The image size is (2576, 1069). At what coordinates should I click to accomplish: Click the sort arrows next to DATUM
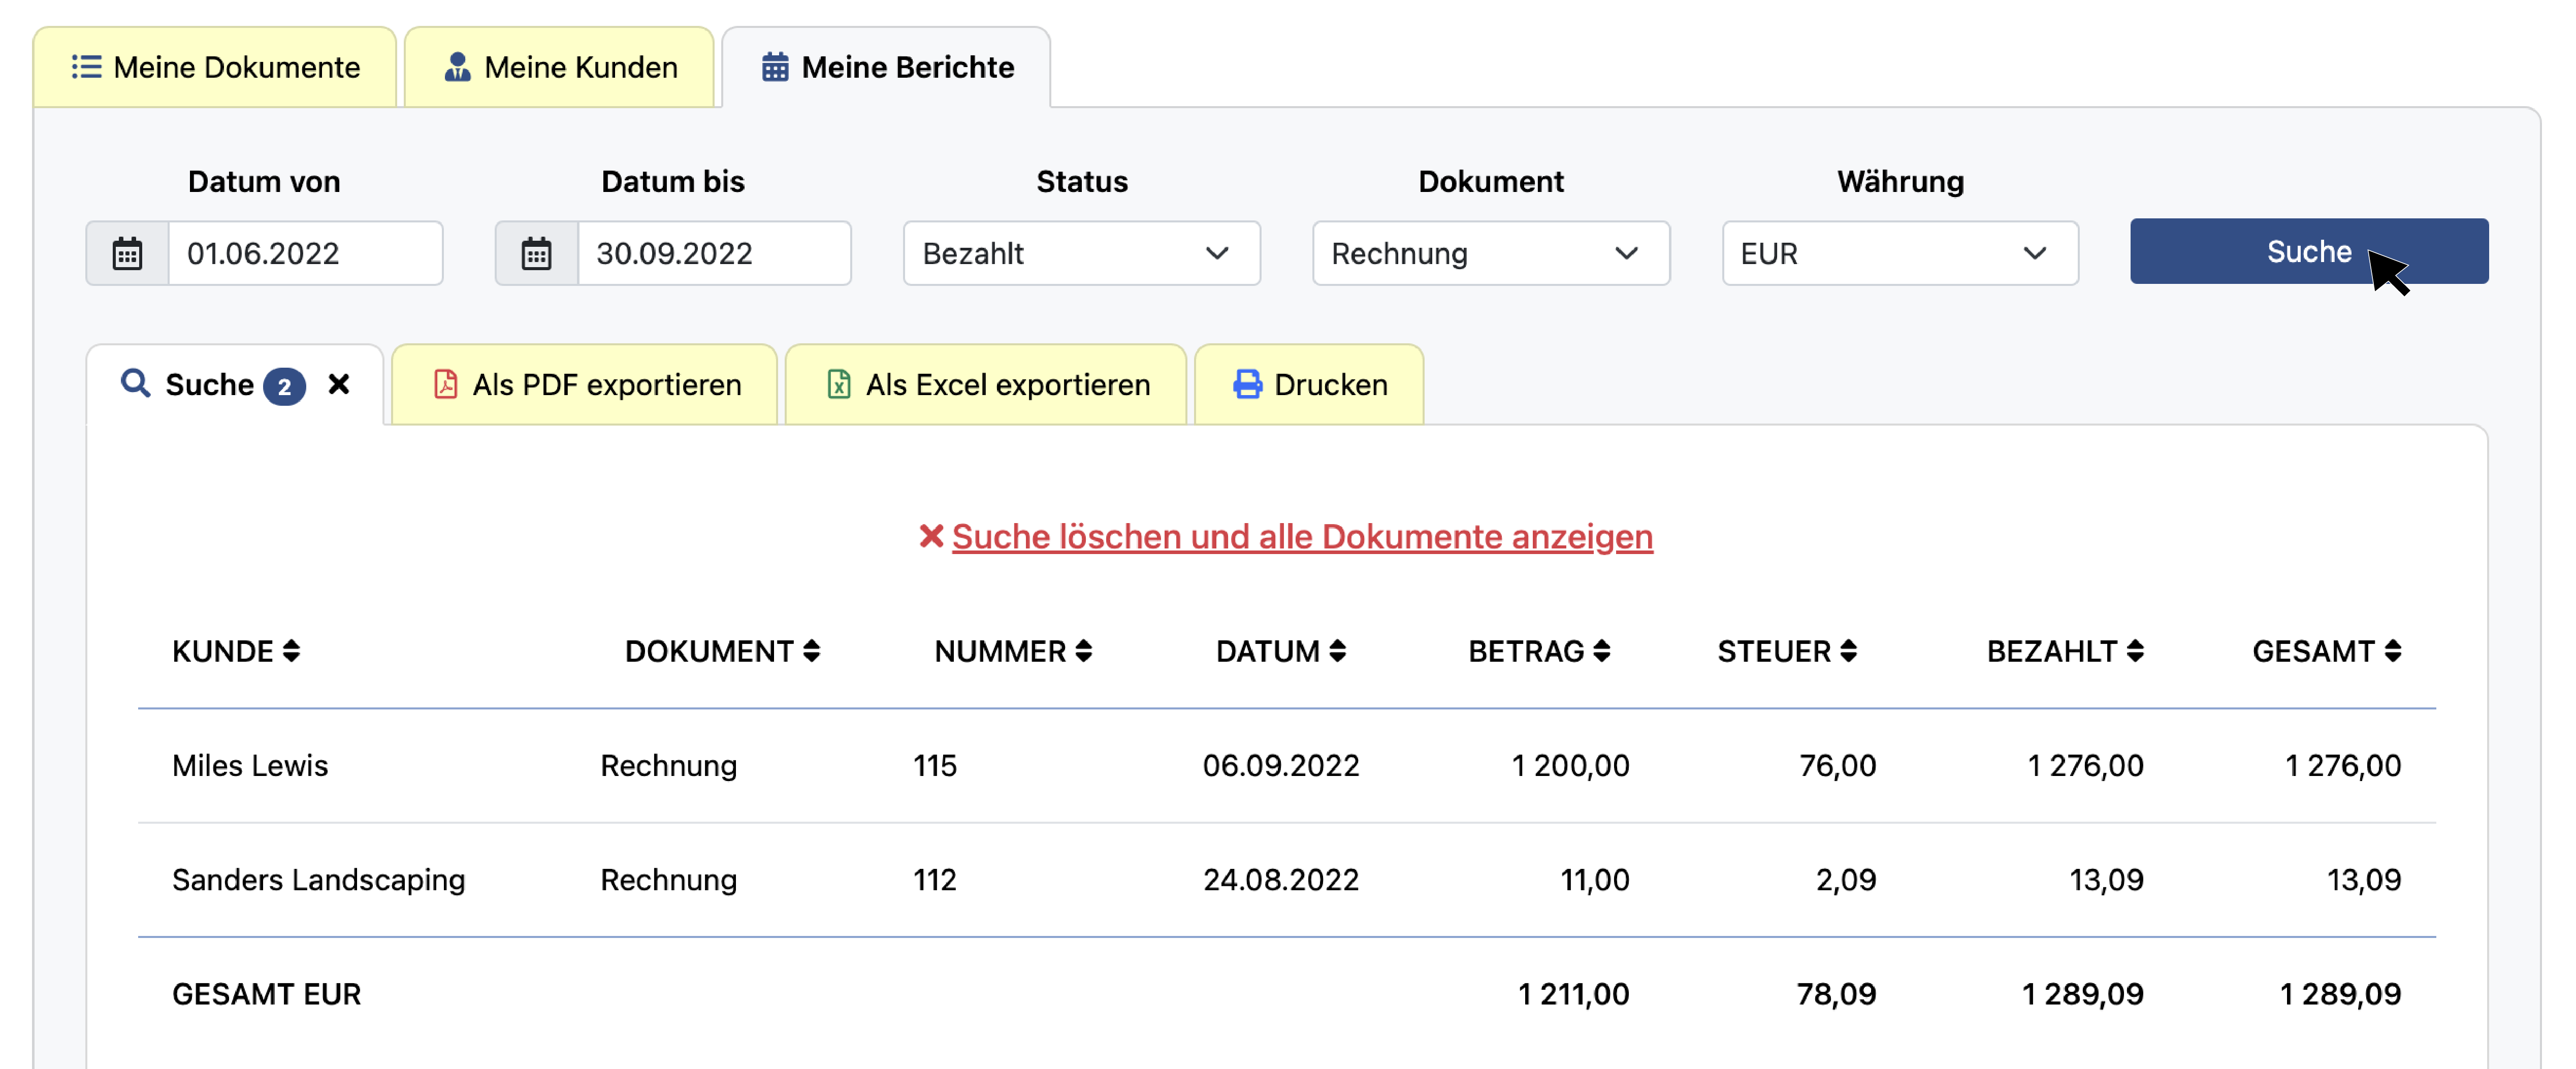(x=1337, y=651)
